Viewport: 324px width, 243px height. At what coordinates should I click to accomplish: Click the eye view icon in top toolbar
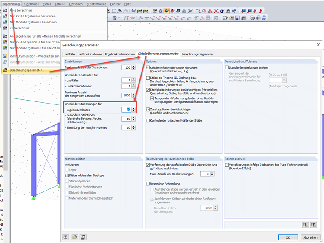(120, 11)
